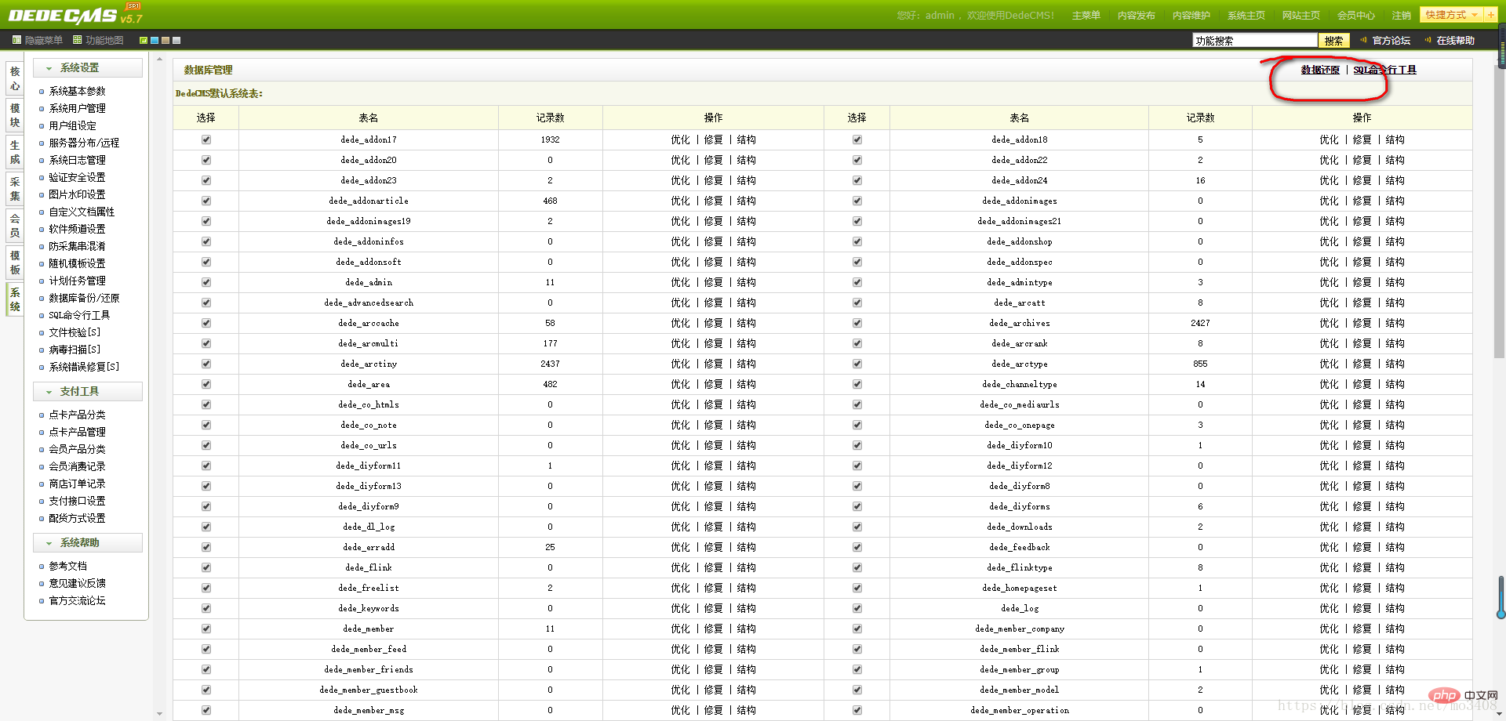
Task: Open 内容维护 in top navigation
Action: tap(1191, 16)
